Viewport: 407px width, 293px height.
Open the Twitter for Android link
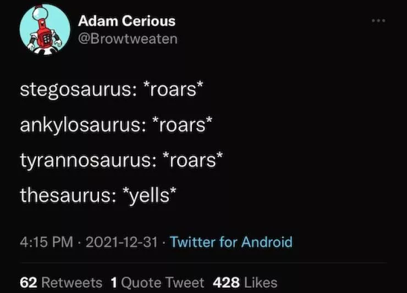232,242
